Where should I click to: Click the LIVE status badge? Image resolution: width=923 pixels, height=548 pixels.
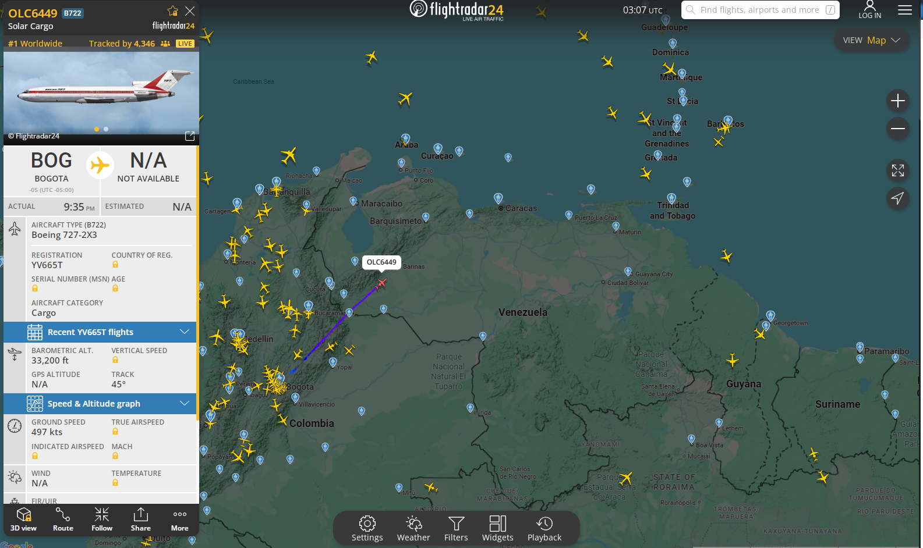[185, 44]
